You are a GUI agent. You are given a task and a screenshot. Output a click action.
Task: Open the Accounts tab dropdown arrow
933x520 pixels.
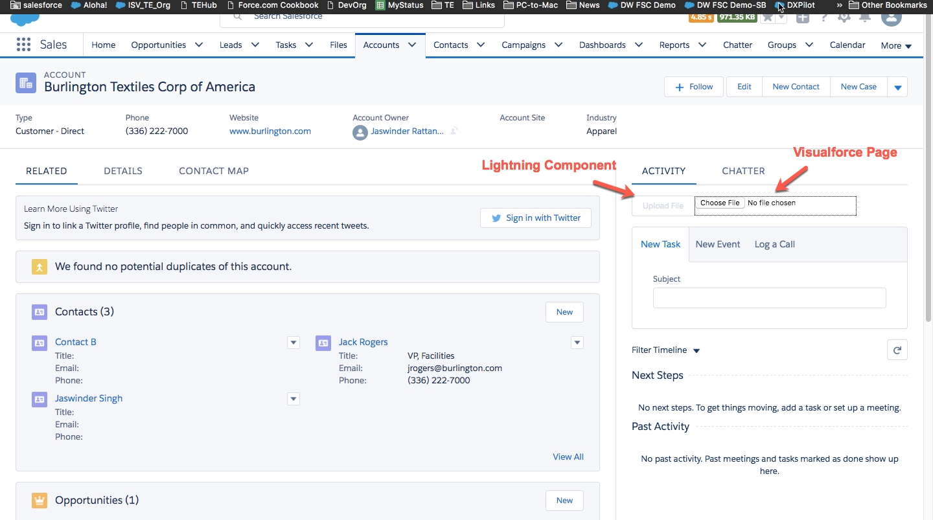pyautogui.click(x=412, y=45)
